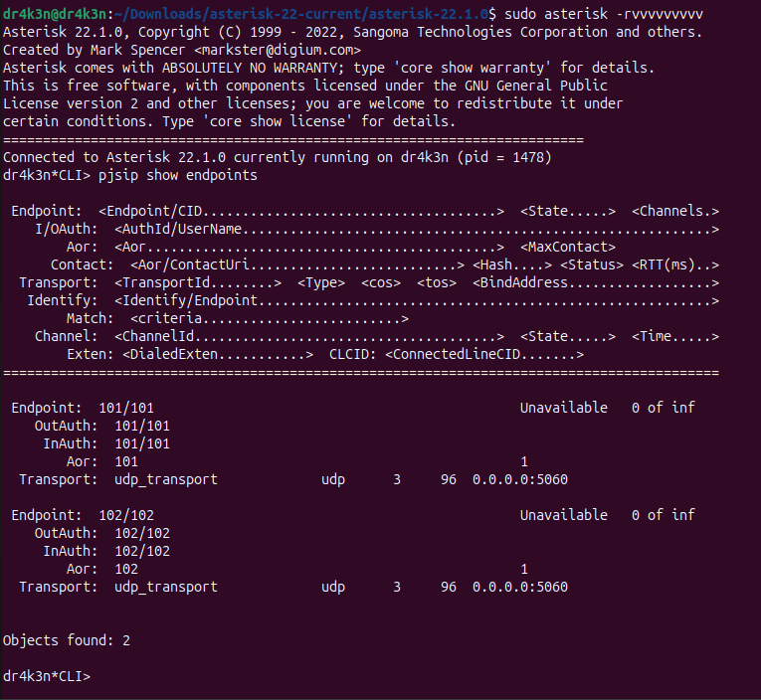Screen dimensions: 761x700
Task: Click the Unavailable state for endpoint 101
Action: pyautogui.click(x=563, y=408)
